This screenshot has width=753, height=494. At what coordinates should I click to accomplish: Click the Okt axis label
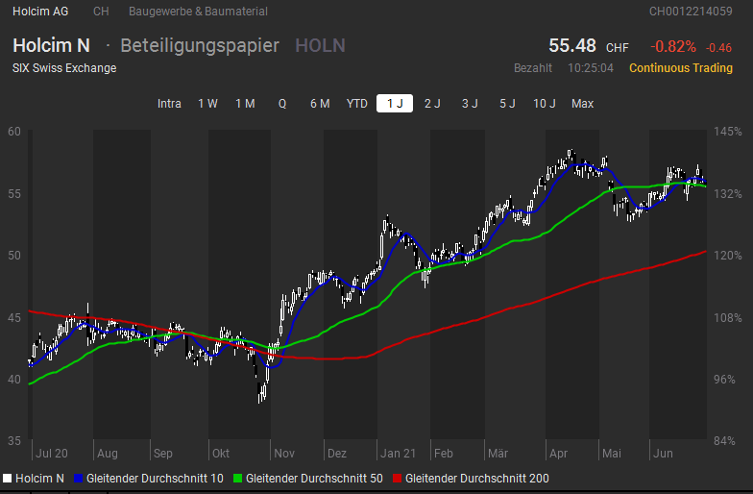pos(221,454)
